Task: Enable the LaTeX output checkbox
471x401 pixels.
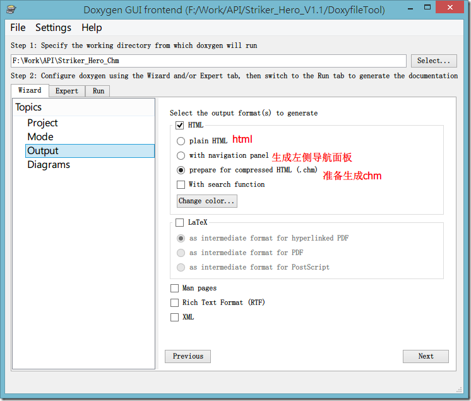Action: click(180, 222)
